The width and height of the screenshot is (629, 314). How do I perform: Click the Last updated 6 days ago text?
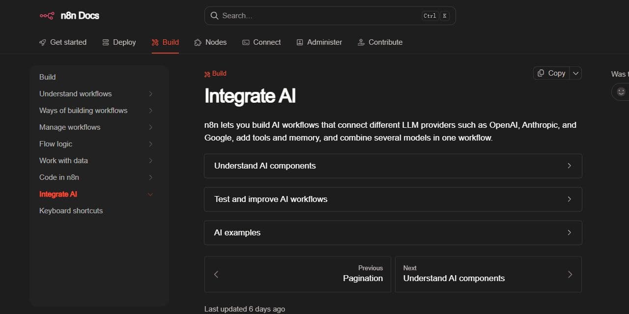pos(245,309)
